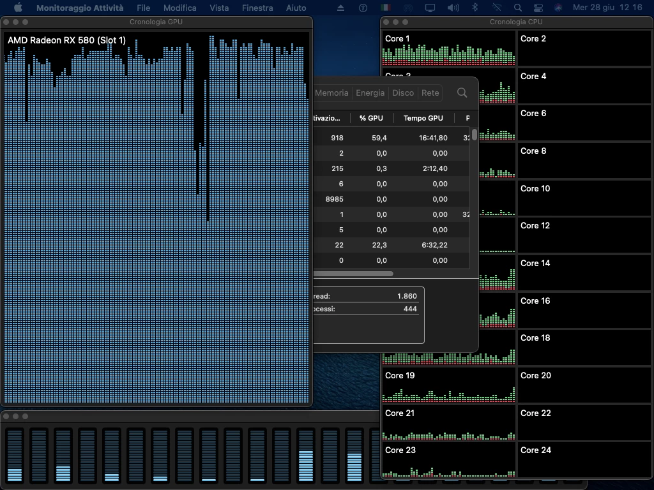
Task: Click the vertical scrollbar thumb of process table
Action: click(x=475, y=135)
